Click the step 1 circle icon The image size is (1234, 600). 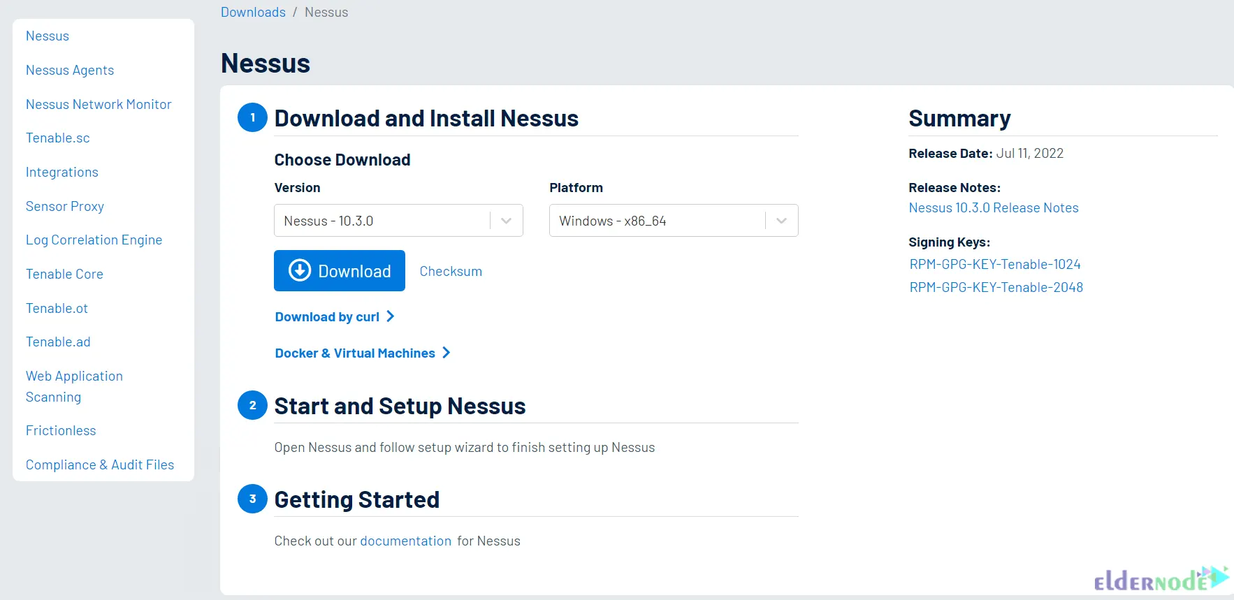pos(252,117)
